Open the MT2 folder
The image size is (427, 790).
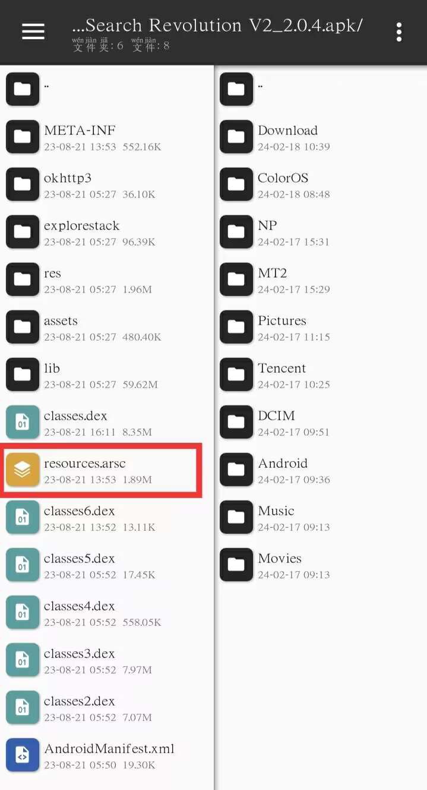[321, 279]
